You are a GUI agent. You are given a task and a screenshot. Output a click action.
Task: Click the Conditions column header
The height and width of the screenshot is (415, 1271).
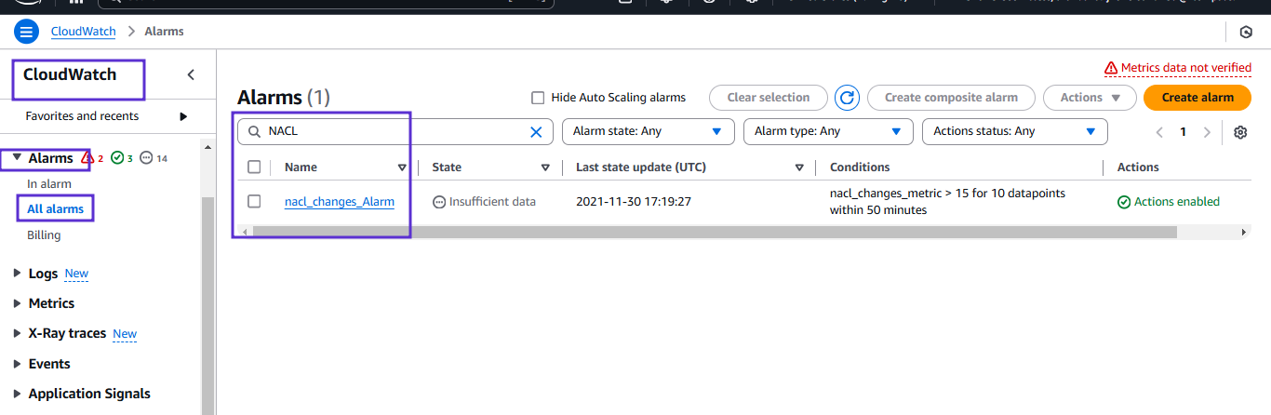[x=860, y=167]
